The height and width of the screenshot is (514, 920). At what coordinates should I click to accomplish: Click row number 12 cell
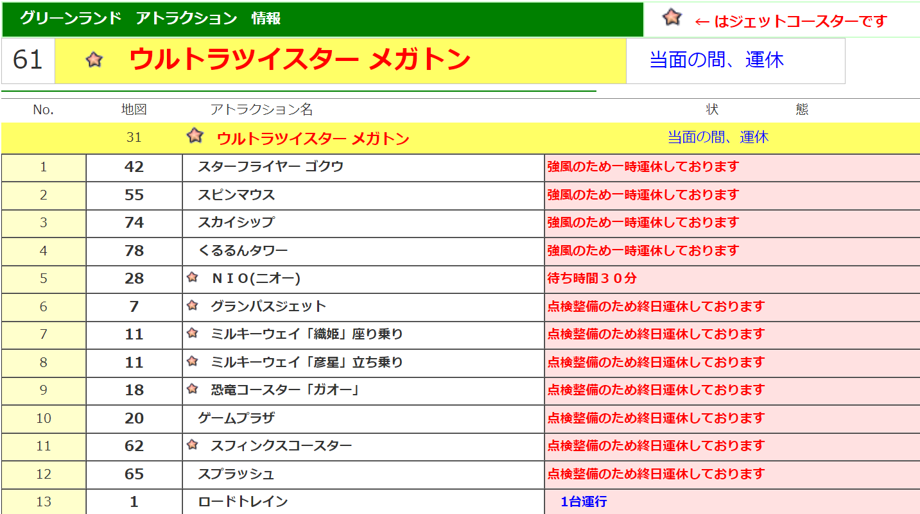(x=44, y=475)
